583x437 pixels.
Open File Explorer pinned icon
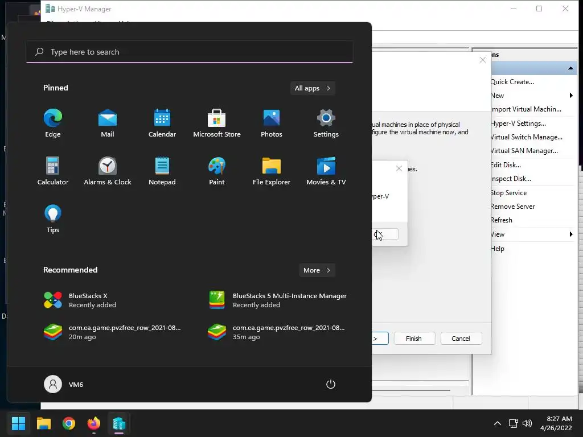coord(272,171)
